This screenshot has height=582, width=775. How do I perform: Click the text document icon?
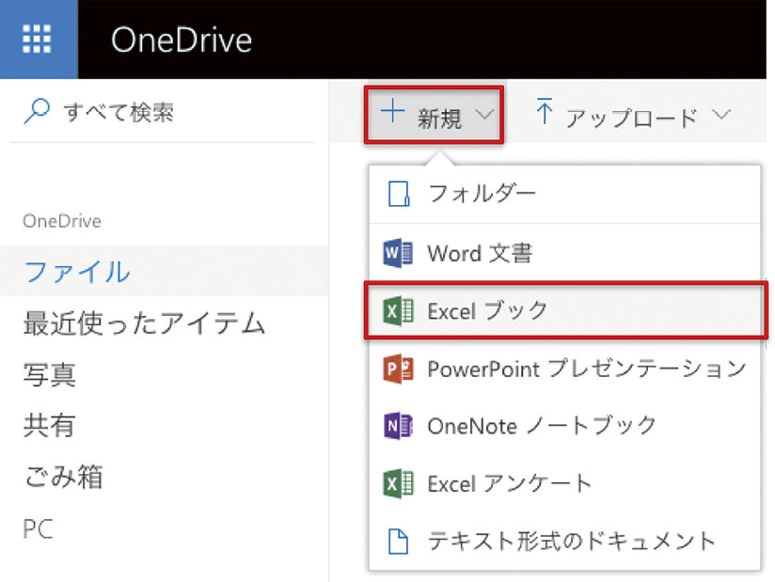point(399,542)
